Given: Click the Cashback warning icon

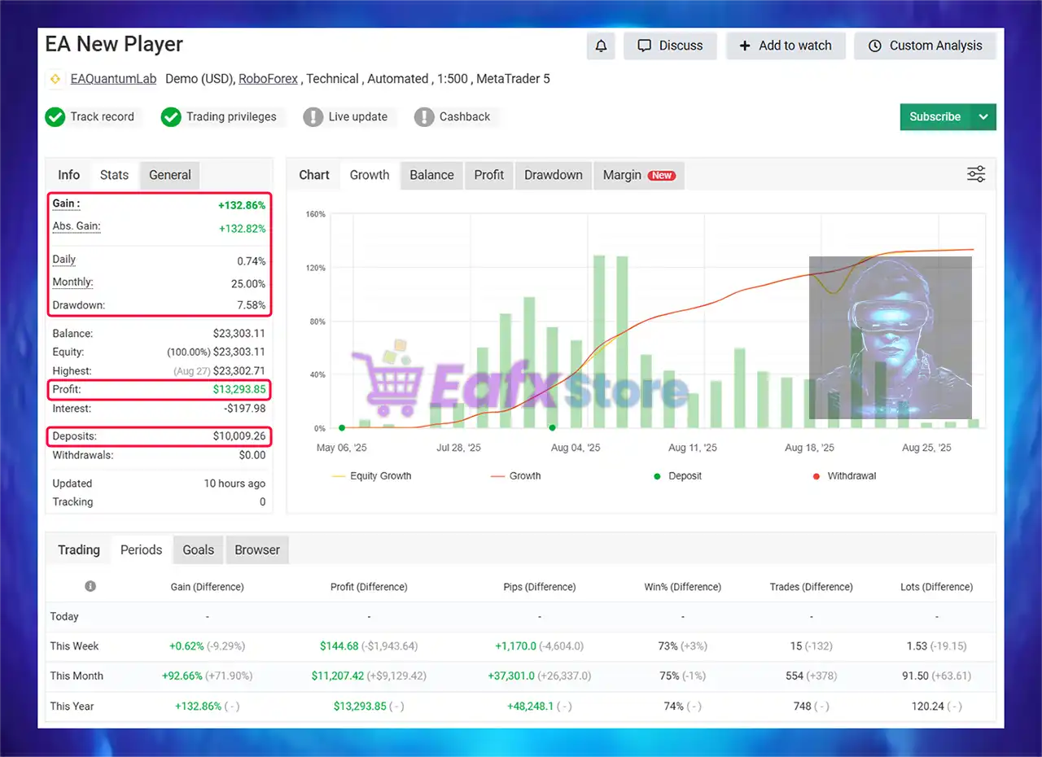Looking at the screenshot, I should click(x=423, y=117).
